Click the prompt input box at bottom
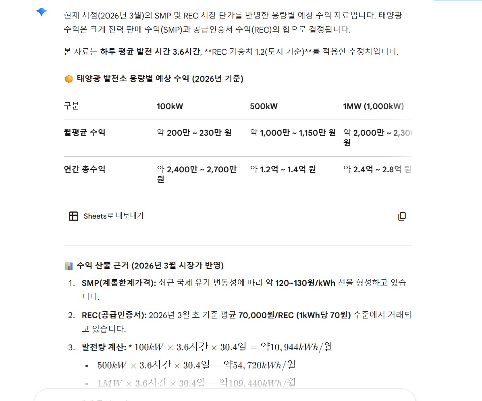482x401 pixels. [224, 397]
